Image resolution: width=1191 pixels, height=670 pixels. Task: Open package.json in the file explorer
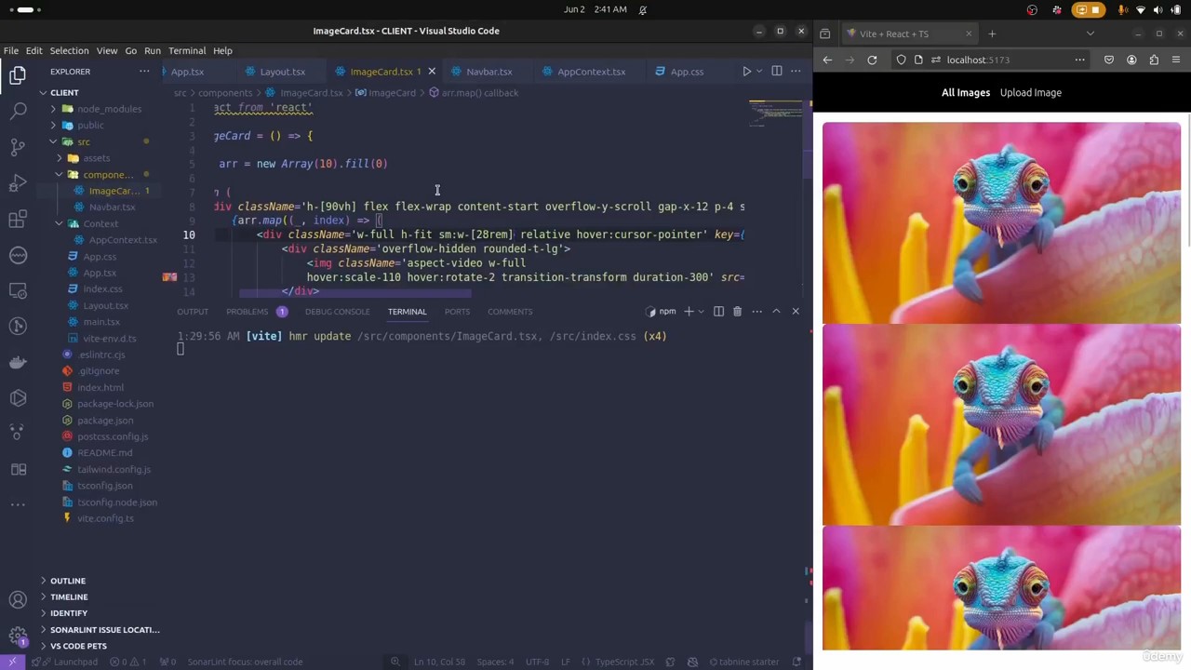(x=105, y=421)
